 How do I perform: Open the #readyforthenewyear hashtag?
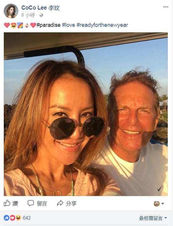(102, 25)
